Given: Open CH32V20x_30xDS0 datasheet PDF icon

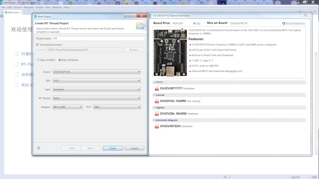Looking at the screenshot, I should [156, 114].
